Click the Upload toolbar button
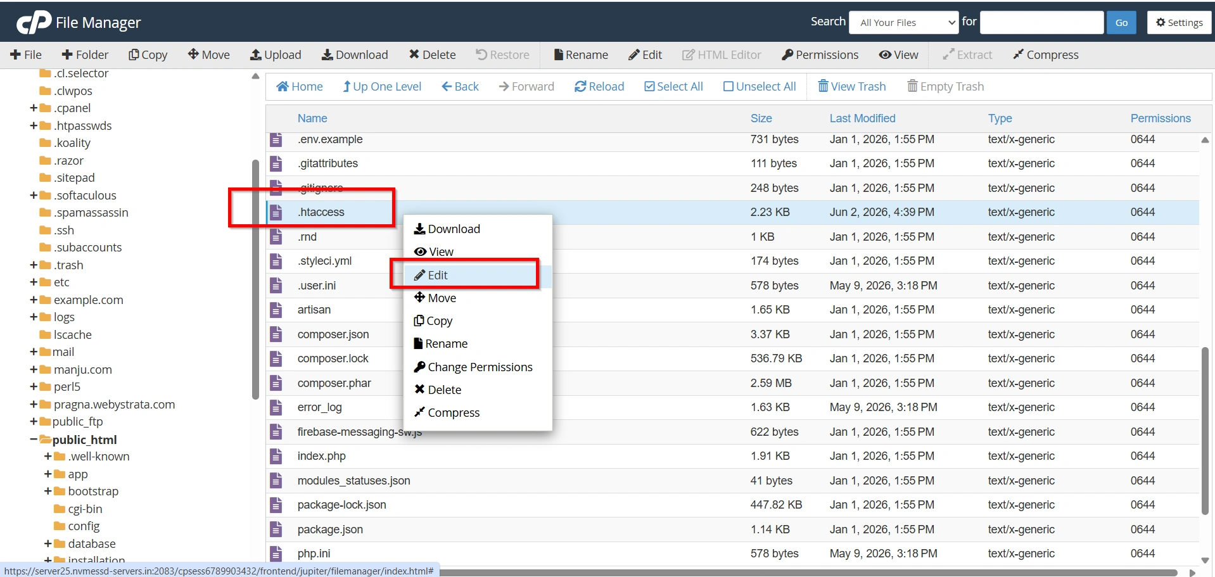1215x577 pixels. 276,55
